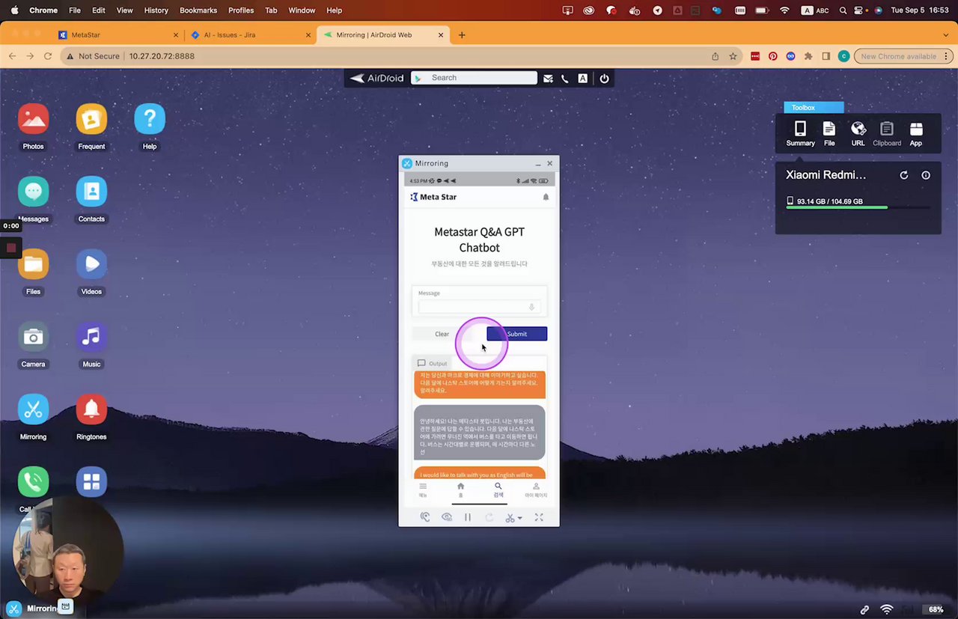Open the Frequent contacts icon

[91, 119]
